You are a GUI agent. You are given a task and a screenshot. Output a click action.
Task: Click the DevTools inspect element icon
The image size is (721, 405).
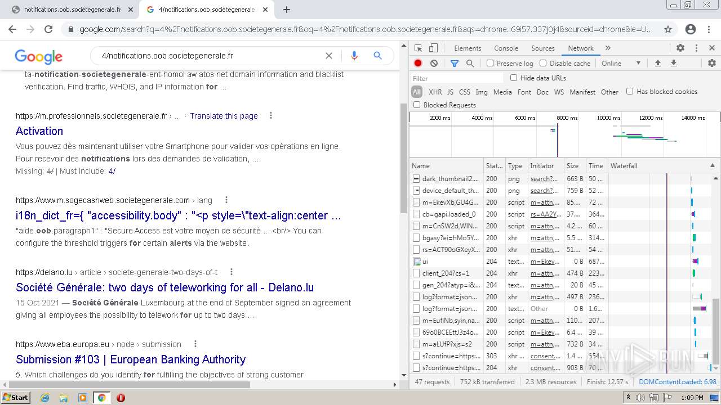[418, 48]
